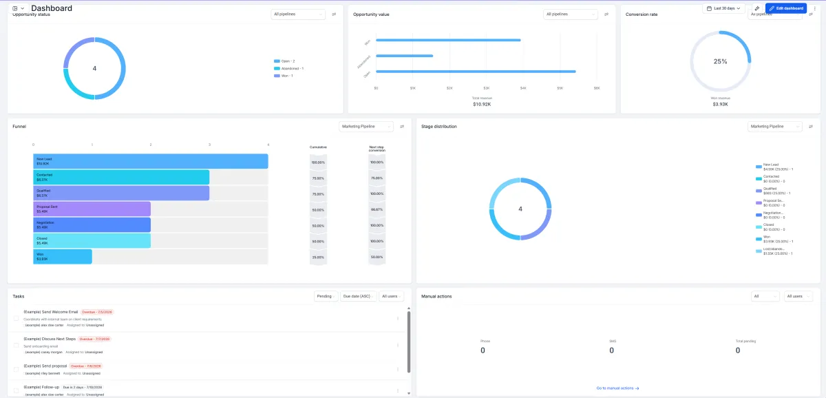This screenshot has width=826, height=398.
Task: Click the New Lead bar in the funnel
Action: click(x=151, y=161)
